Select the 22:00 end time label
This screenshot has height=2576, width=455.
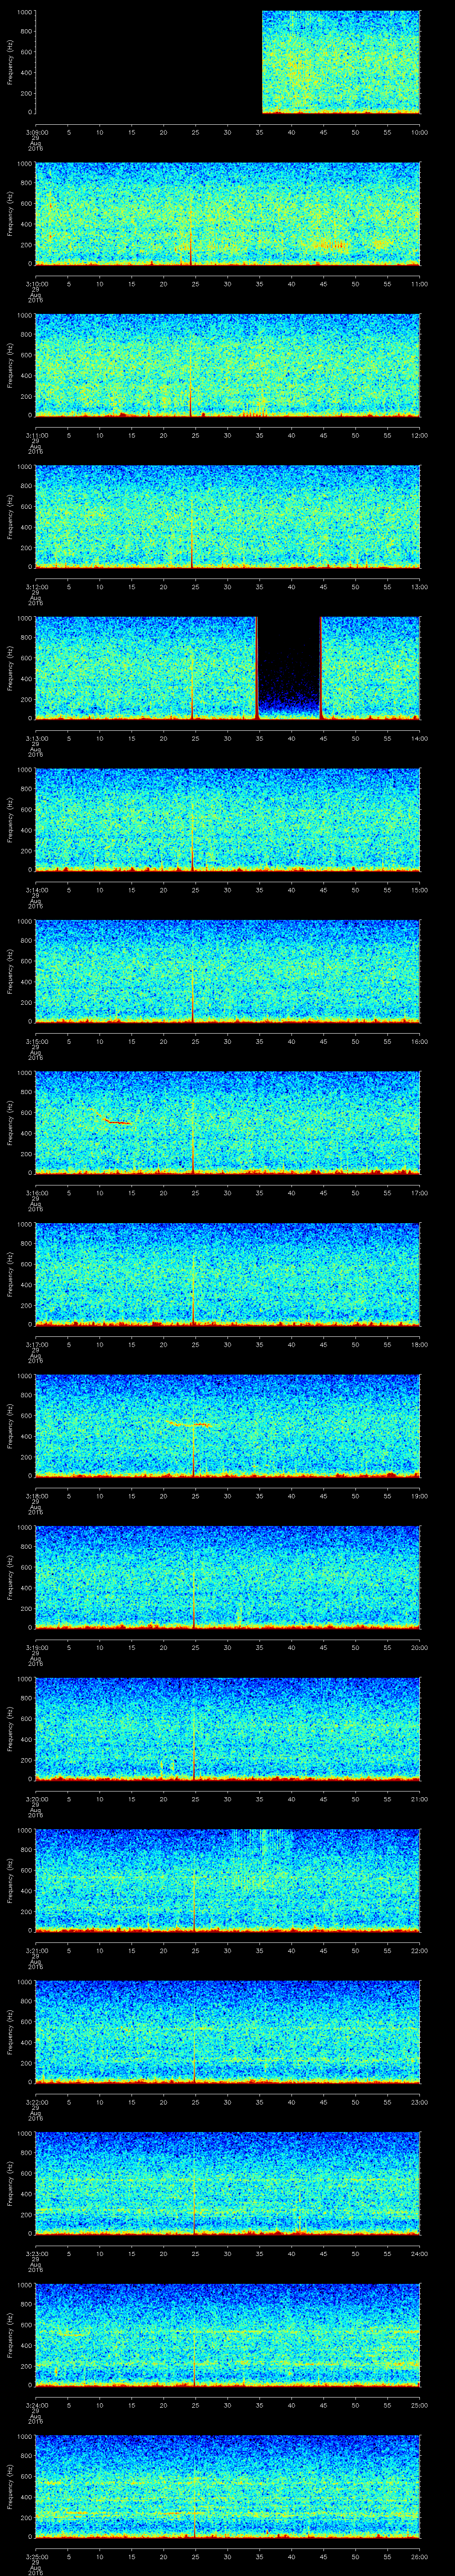tap(419, 1950)
